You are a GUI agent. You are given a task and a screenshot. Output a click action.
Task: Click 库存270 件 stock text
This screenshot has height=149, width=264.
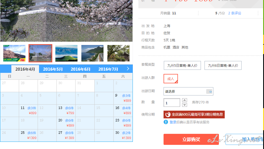(x=200, y=102)
